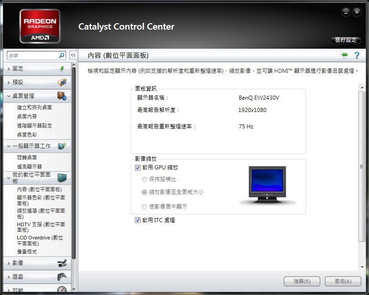Open 桌面內容 page

click(x=27, y=117)
